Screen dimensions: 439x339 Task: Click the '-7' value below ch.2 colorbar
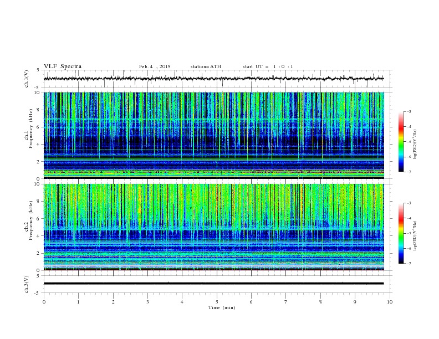[x=409, y=264]
